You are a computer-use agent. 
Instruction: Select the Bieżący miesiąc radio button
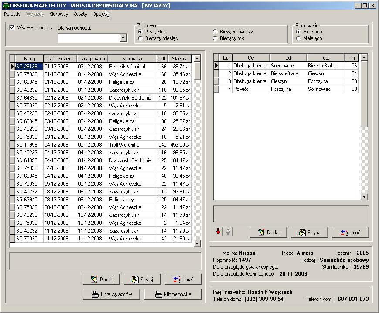click(x=140, y=38)
